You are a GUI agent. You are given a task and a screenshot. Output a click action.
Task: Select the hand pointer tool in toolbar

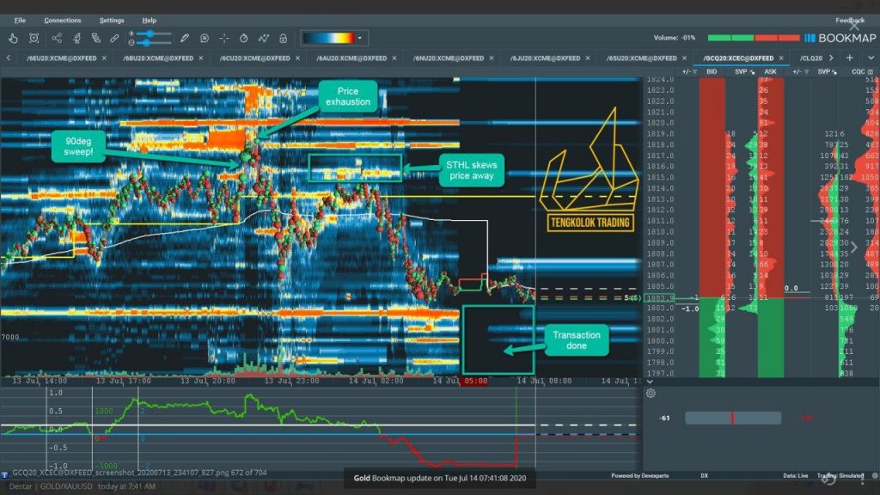(x=13, y=38)
